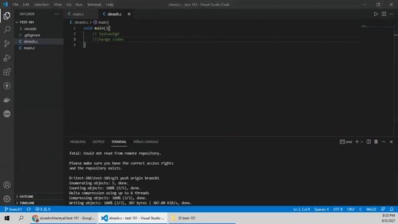Click Win32 configuration in status bar
The height and width of the screenshot is (224, 398).
tap(371, 209)
